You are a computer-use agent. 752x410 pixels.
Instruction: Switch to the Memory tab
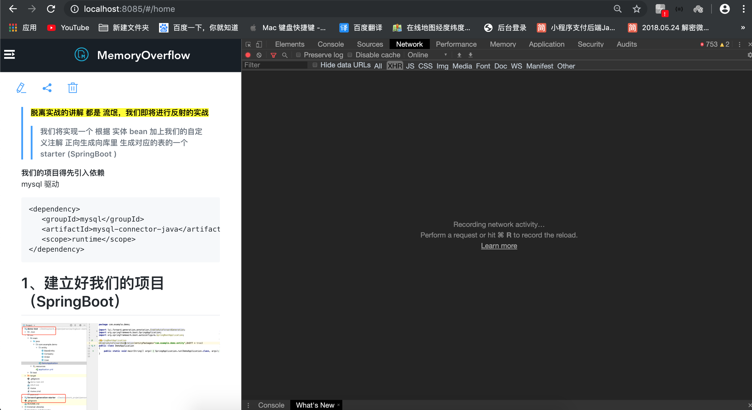[x=503, y=44]
